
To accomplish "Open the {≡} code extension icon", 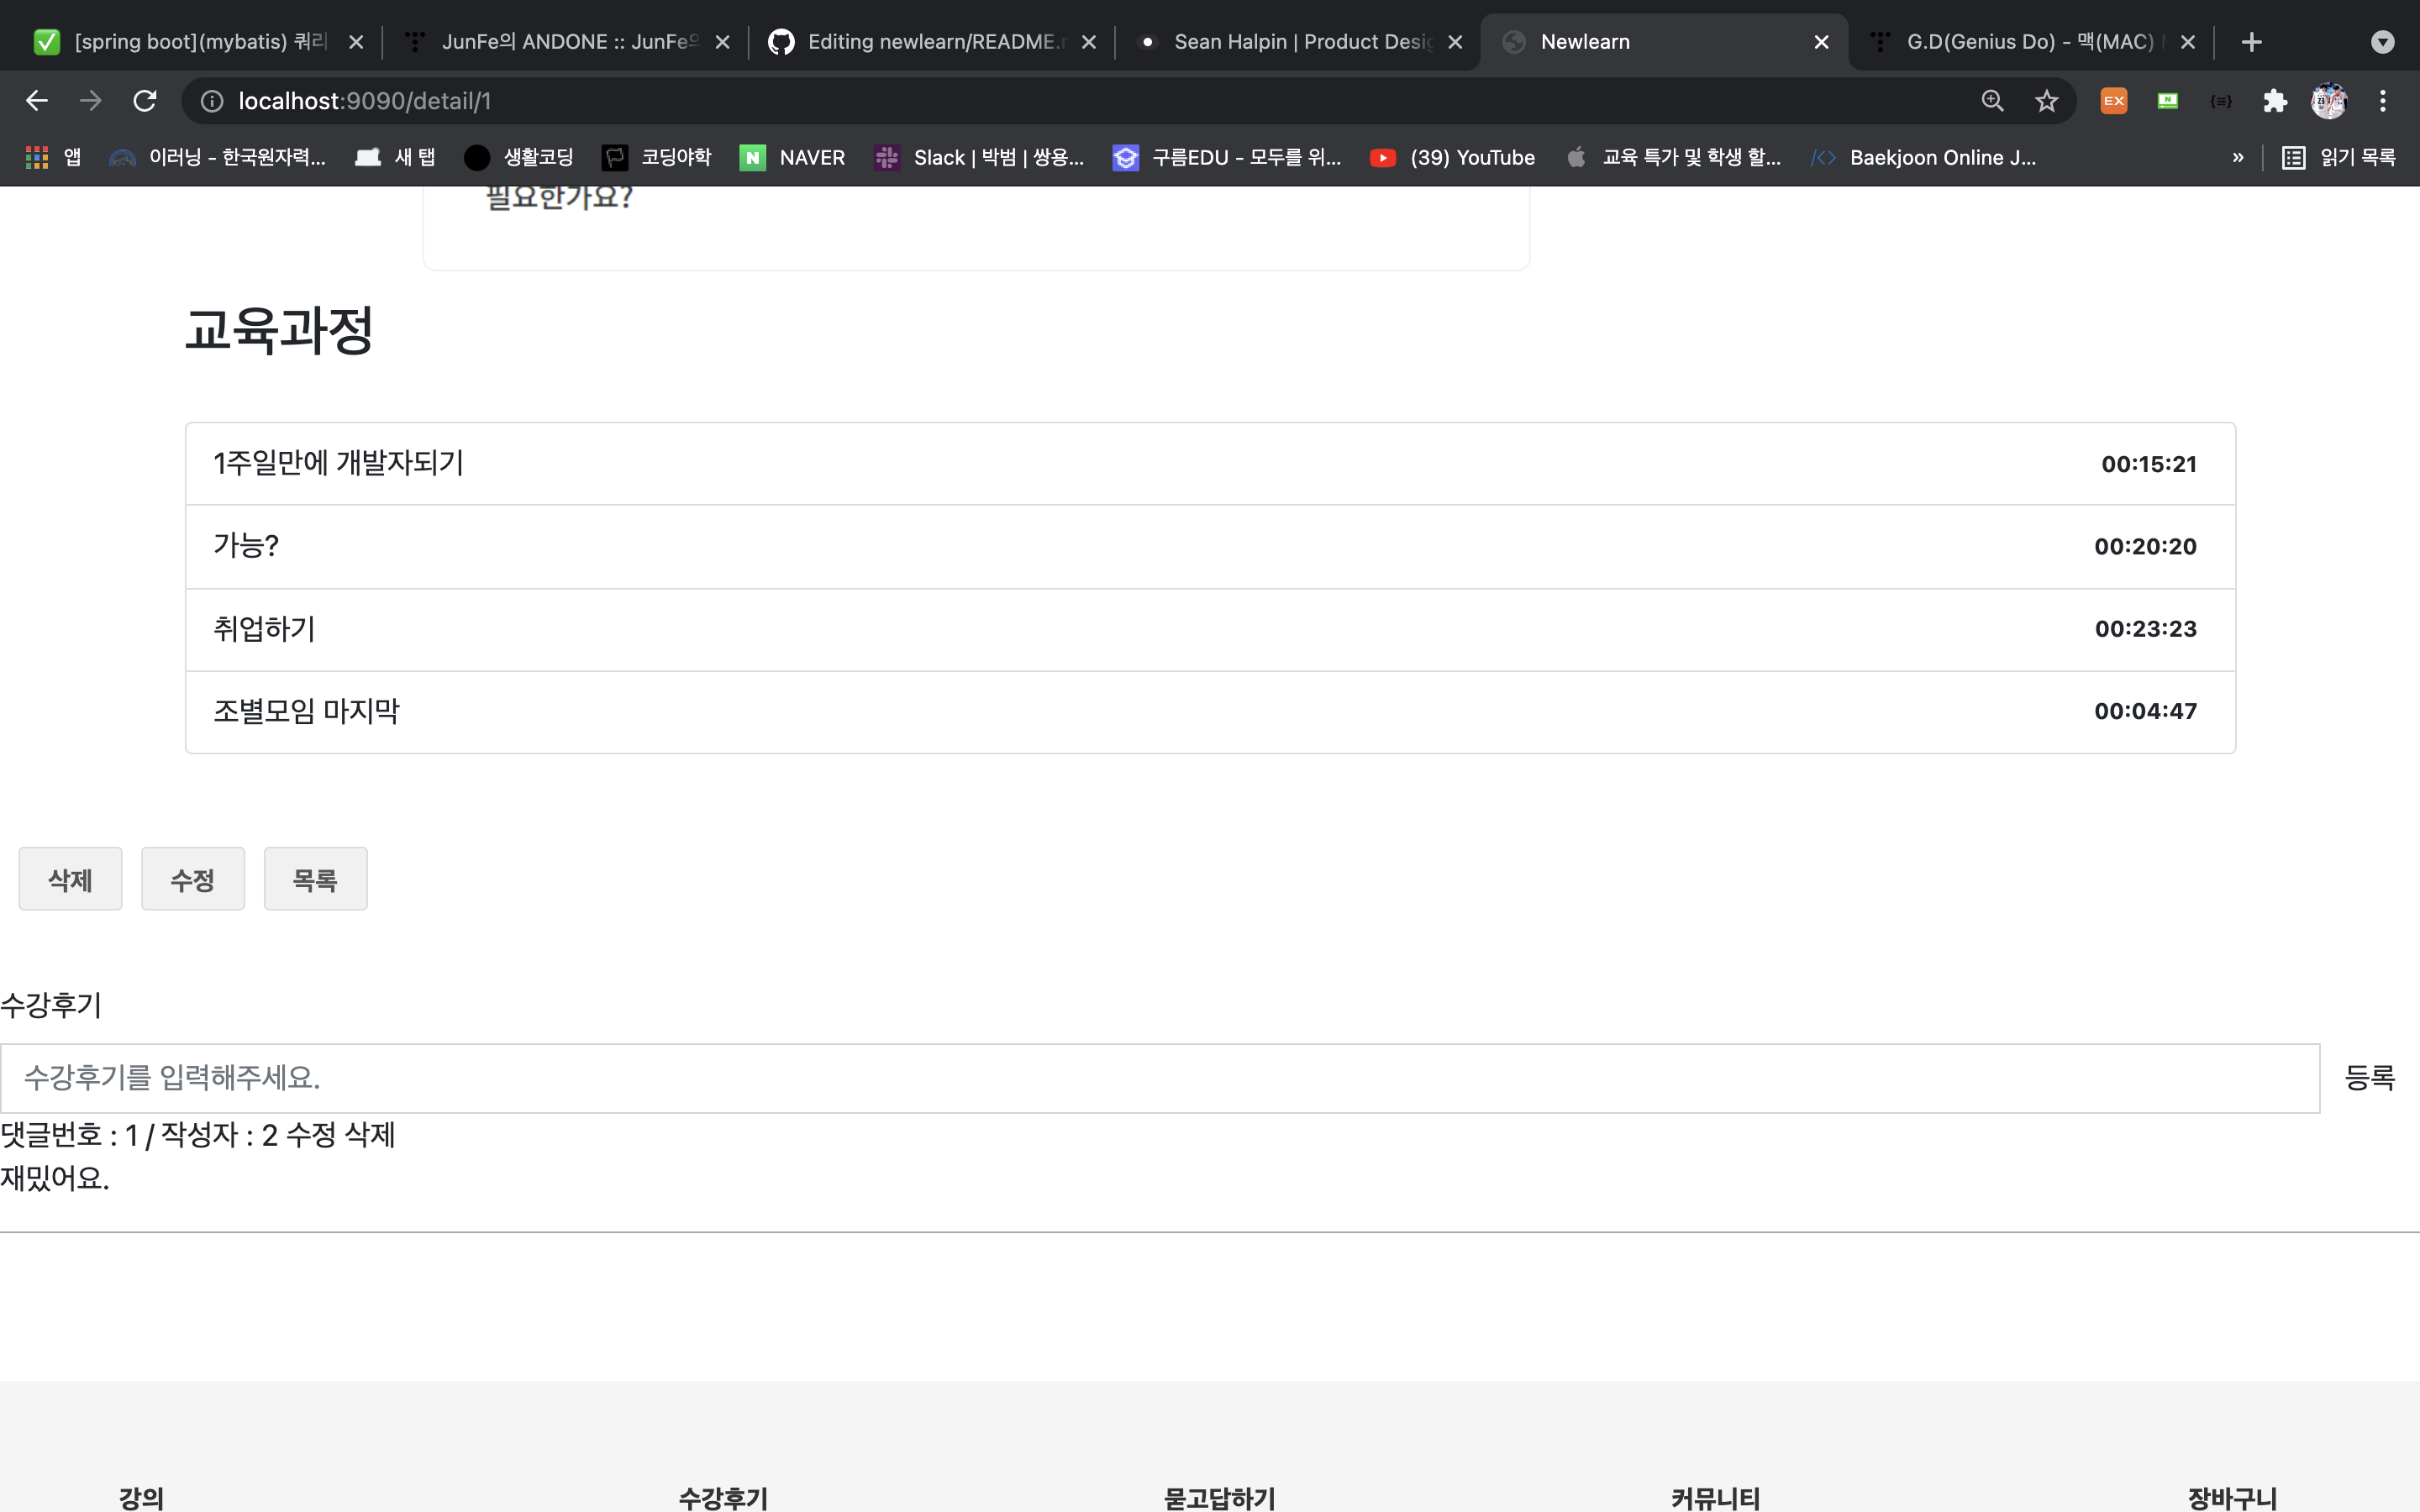I will coord(2220,100).
